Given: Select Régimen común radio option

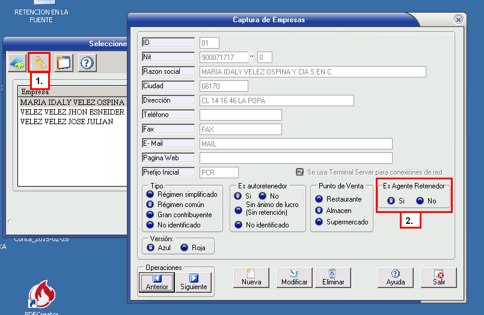Looking at the screenshot, I should click(150, 205).
